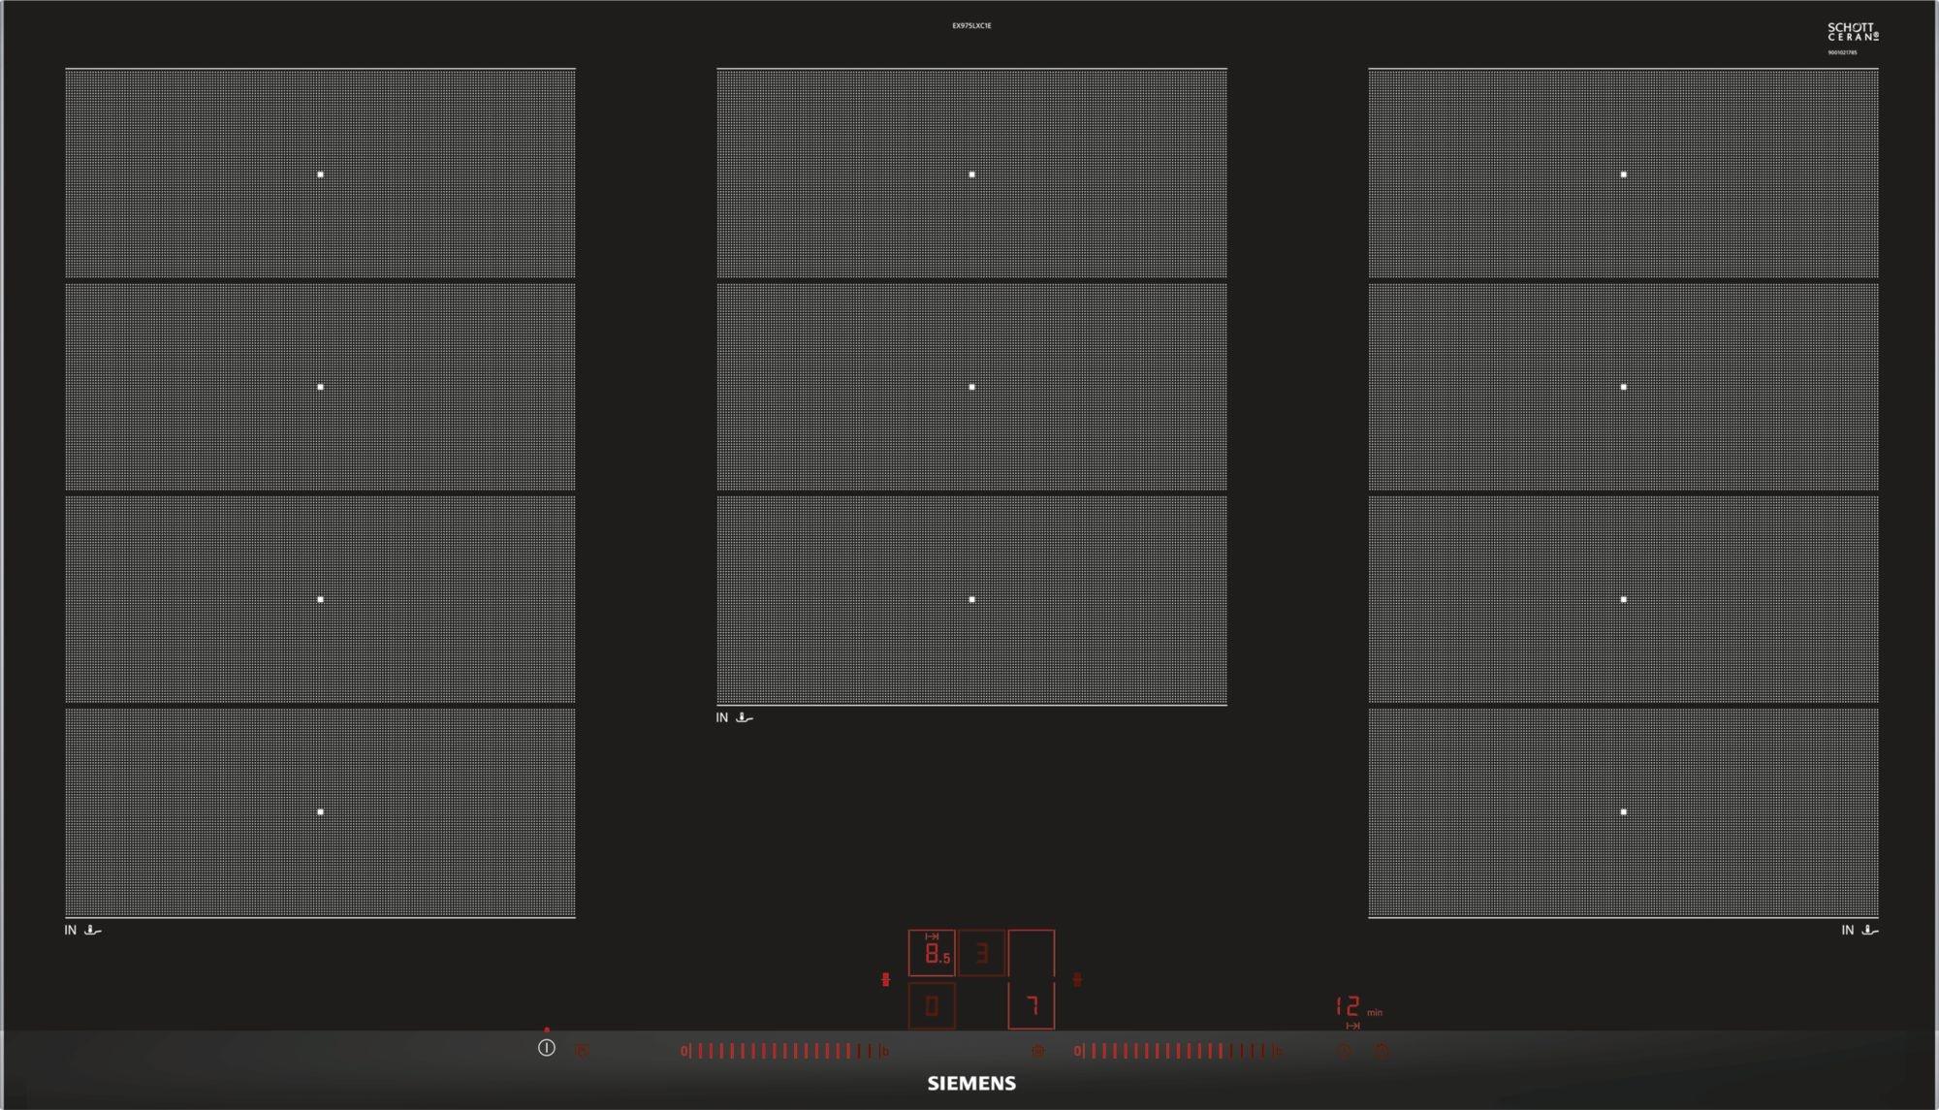Select the zone display showing 0
1939x1110 pixels.
[932, 1006]
